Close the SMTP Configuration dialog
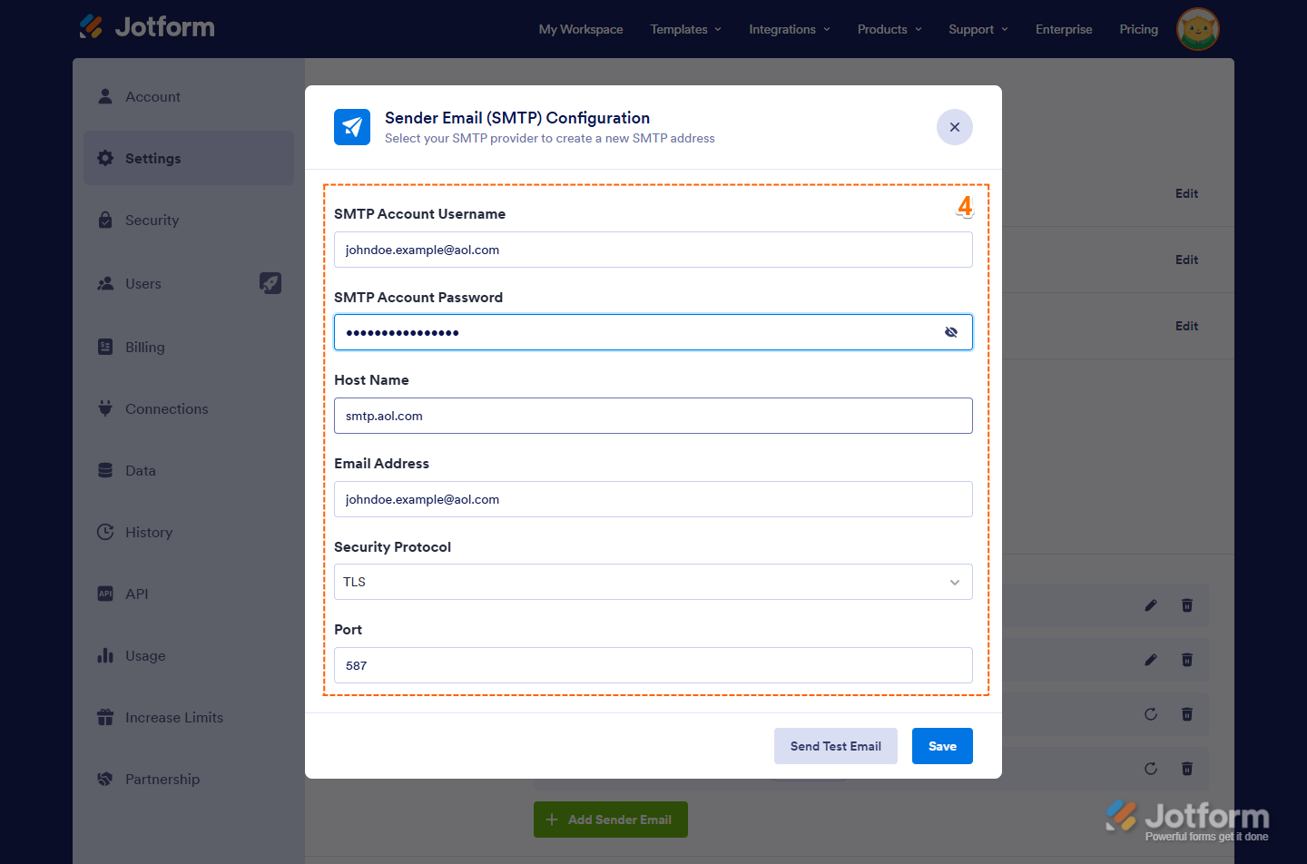The height and width of the screenshot is (864, 1307). [954, 127]
